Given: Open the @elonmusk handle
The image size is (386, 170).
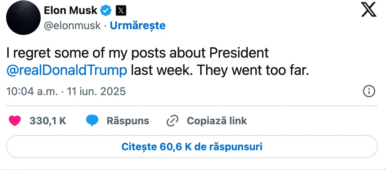Looking at the screenshot, I should point(72,25).
